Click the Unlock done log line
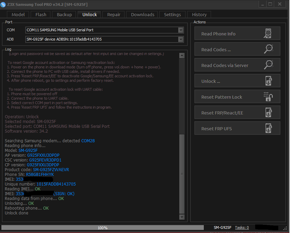This screenshot has width=290, height=233. click(x=16, y=213)
